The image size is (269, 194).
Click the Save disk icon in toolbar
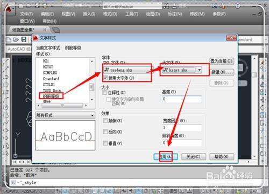[24, 39]
